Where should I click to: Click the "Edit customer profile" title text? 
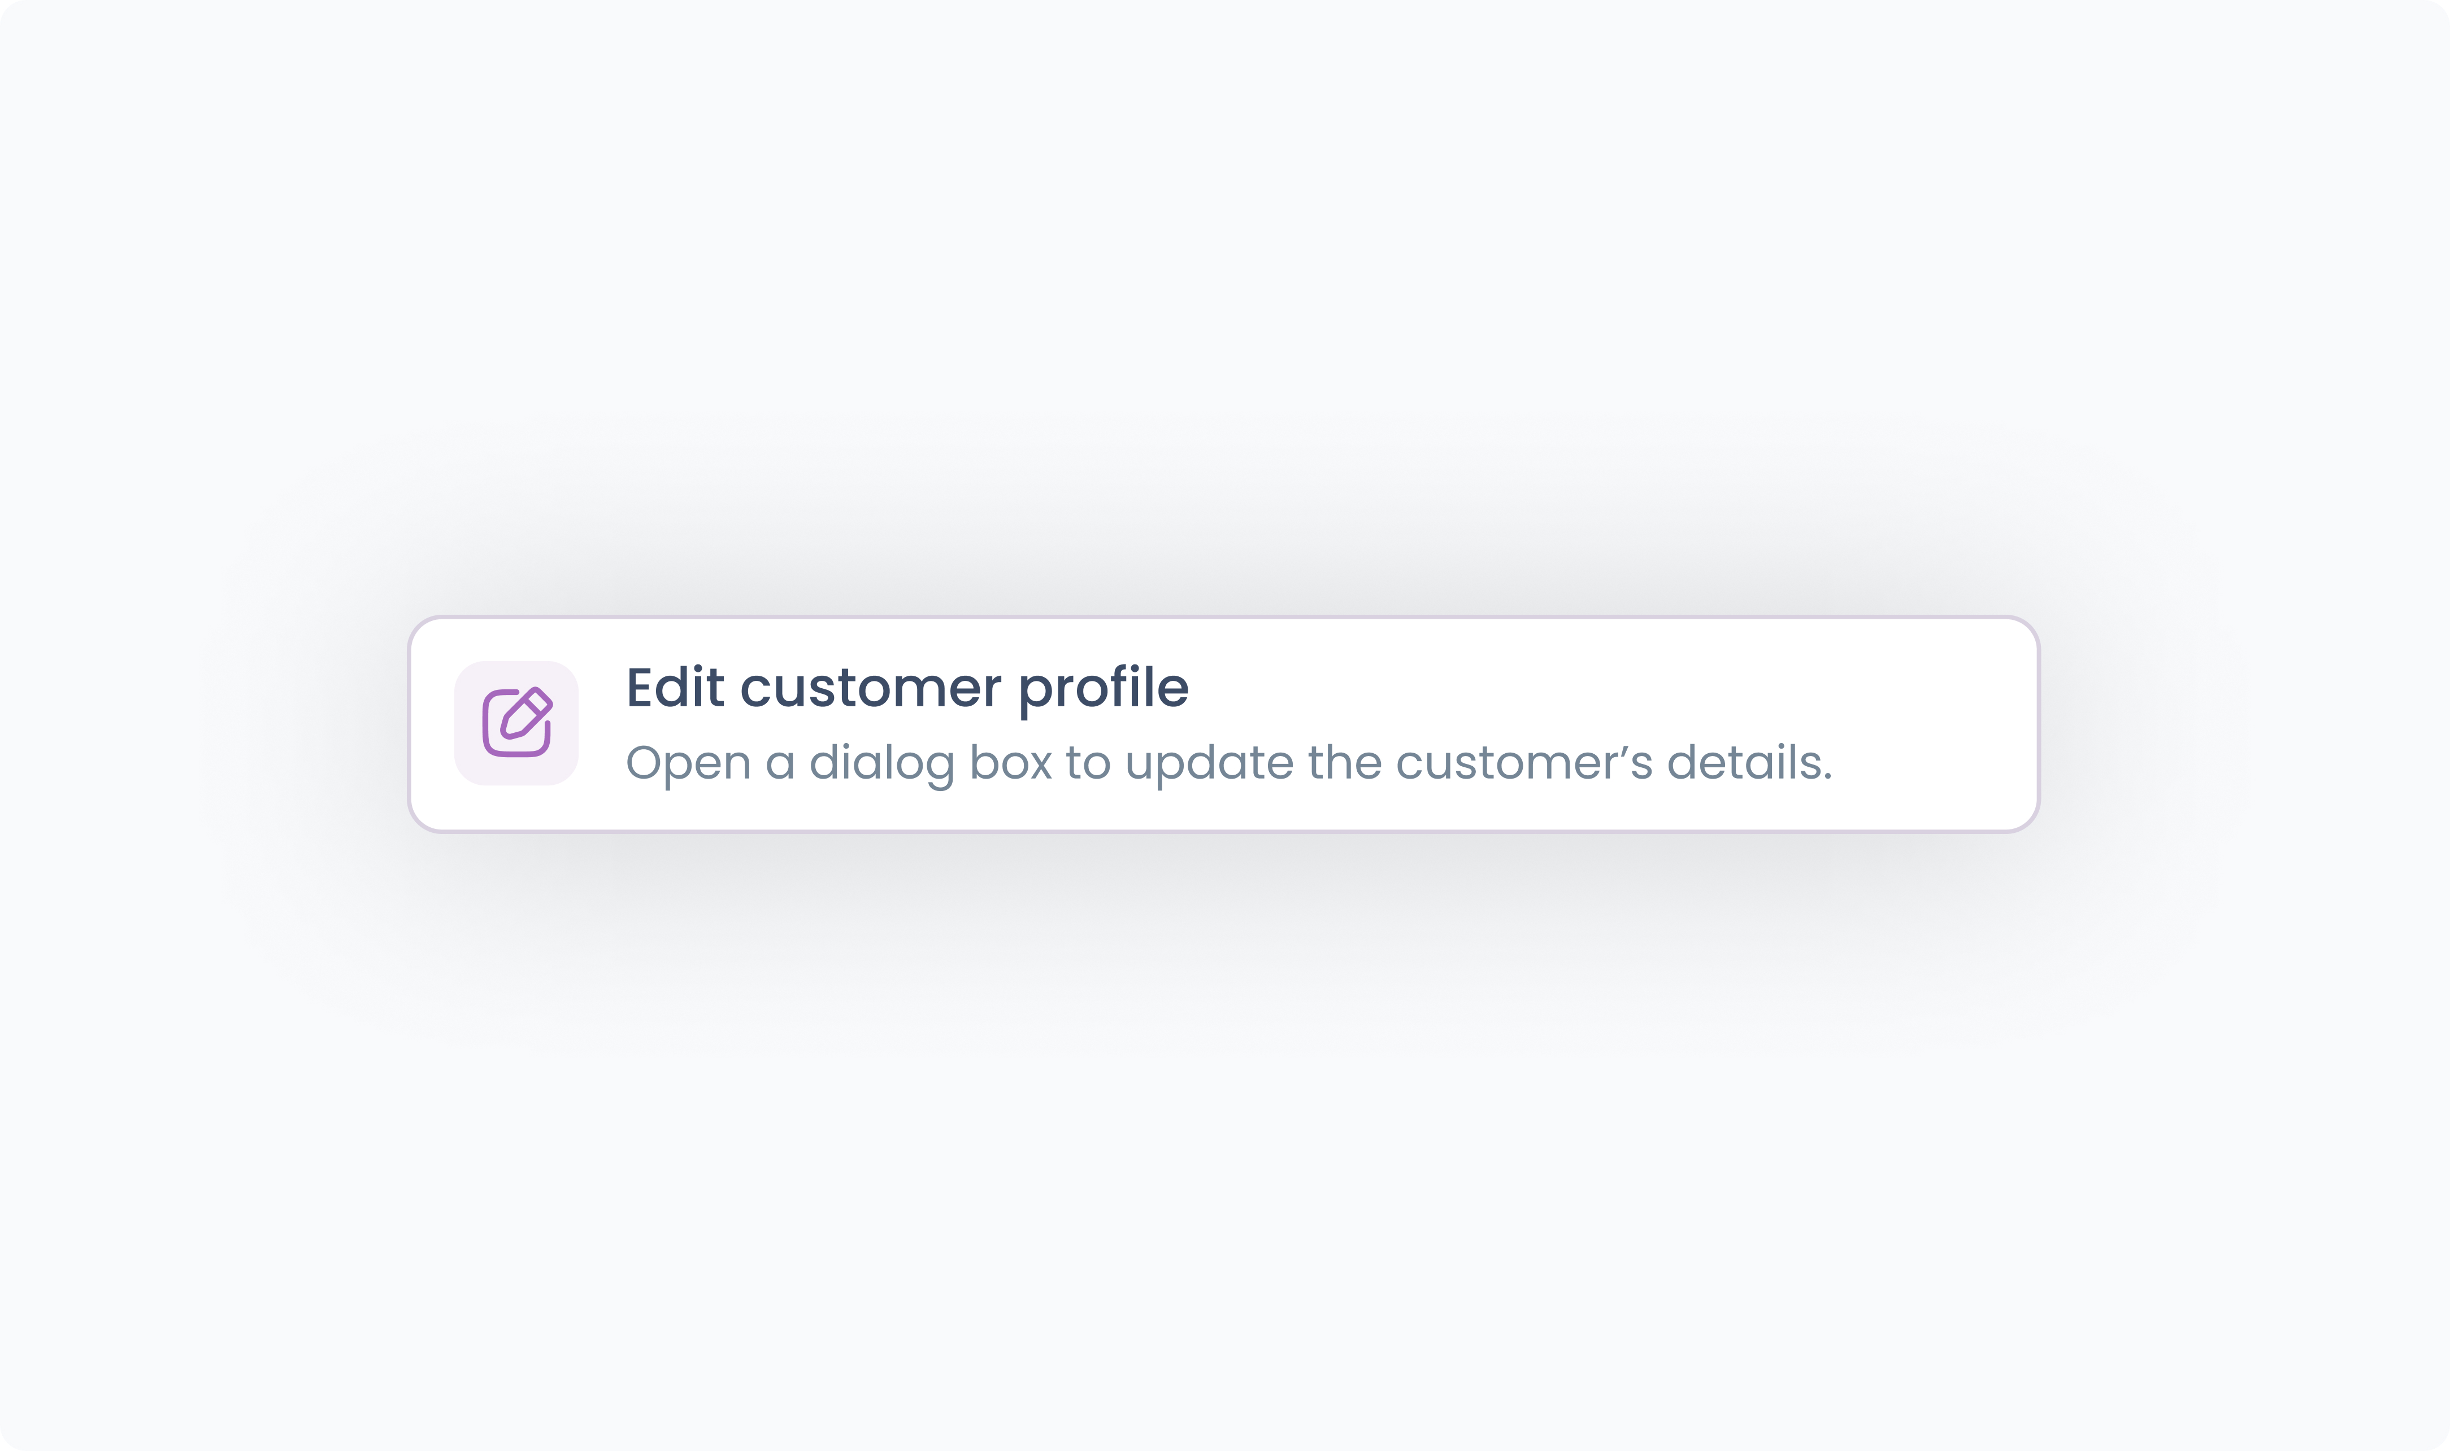(906, 688)
